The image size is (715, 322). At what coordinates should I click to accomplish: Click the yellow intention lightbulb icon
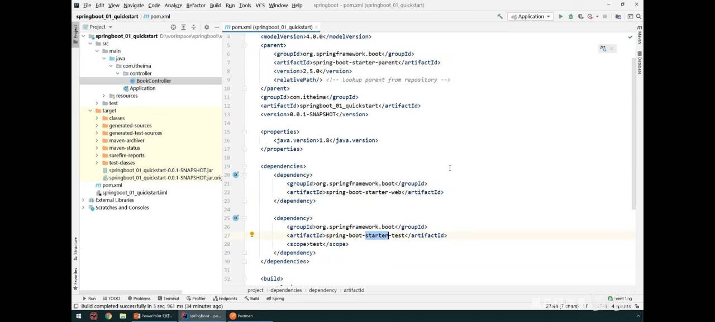[x=252, y=235]
